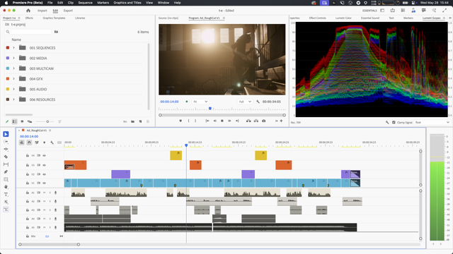Toggle Insert and overwrite sequences as nests
The image size is (453, 254).
coord(22,143)
